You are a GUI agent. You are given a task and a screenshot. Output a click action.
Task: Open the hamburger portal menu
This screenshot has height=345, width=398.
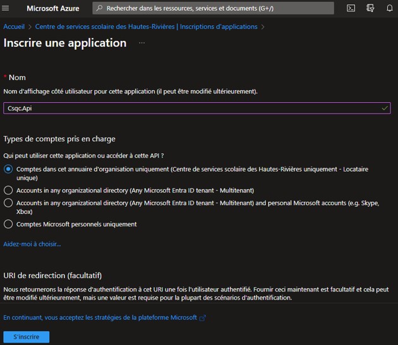5,8
